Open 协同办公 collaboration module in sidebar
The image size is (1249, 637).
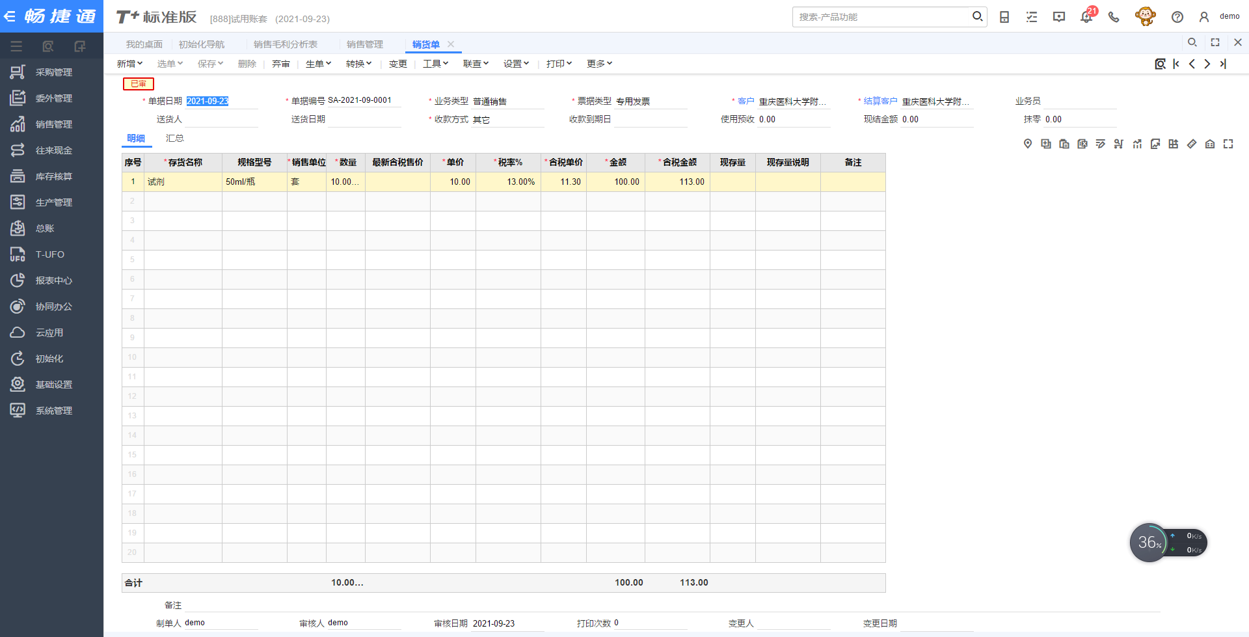pyautogui.click(x=52, y=306)
